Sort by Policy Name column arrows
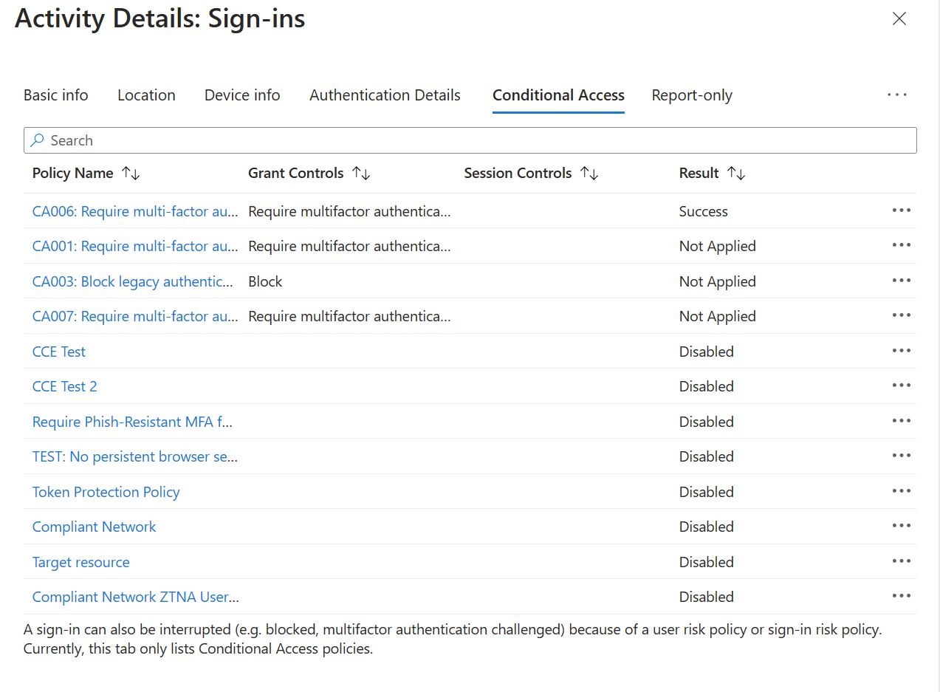940x692 pixels. point(131,173)
